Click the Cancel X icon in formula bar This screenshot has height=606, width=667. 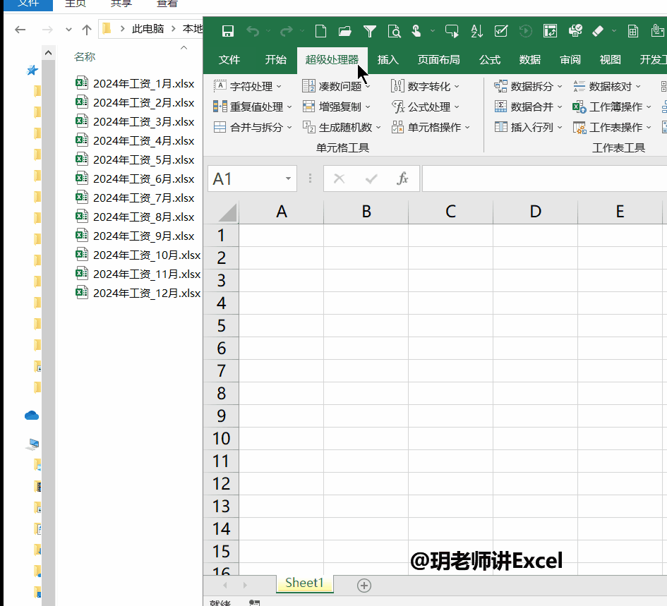(x=339, y=178)
